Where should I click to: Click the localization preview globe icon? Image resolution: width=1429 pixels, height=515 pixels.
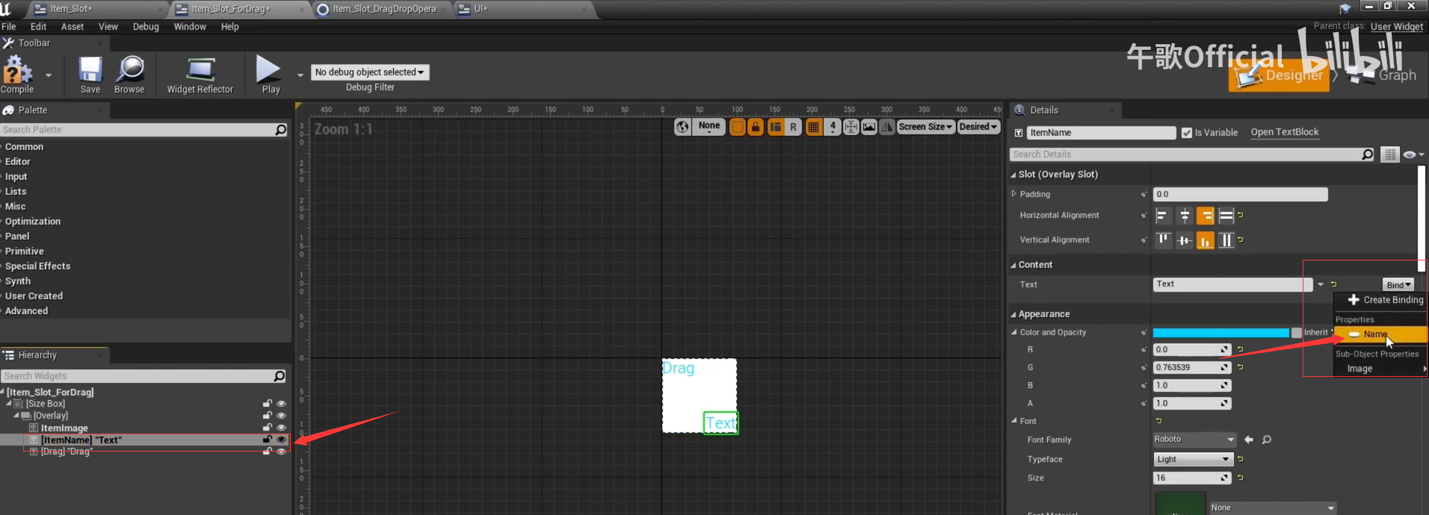pyautogui.click(x=682, y=127)
